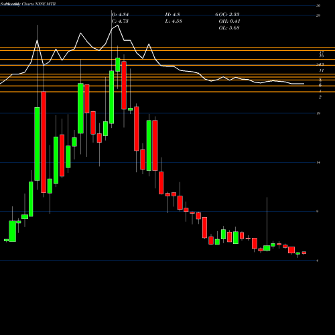Screen dimensions: 335x335
Task: Select the close value text C: 4.73
Action: point(120,21)
